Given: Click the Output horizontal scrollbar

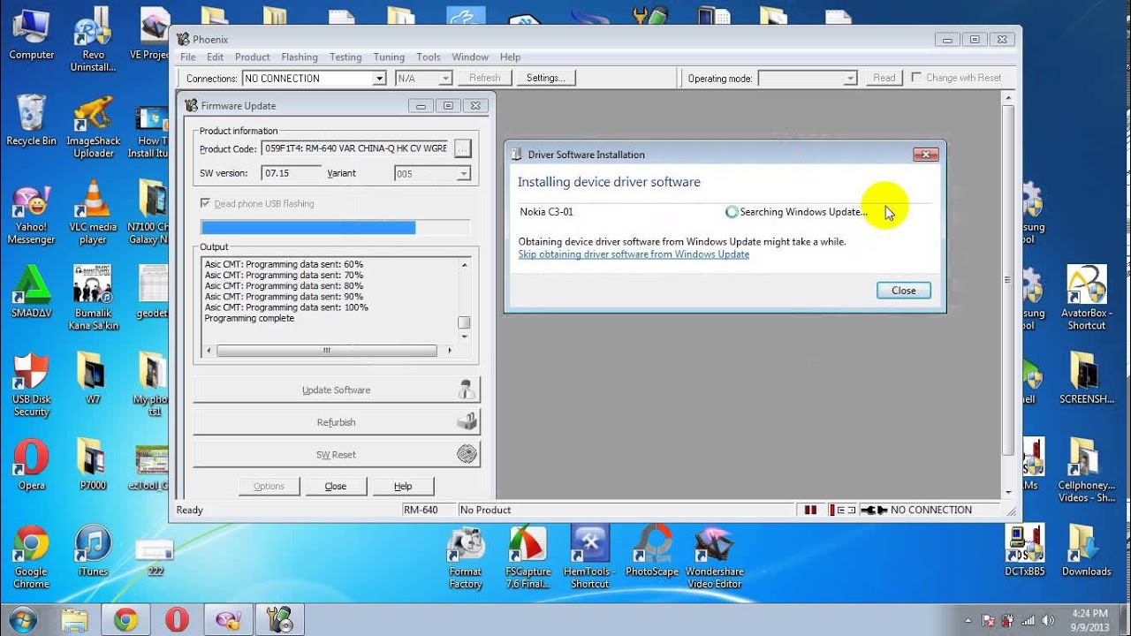Looking at the screenshot, I should 327,351.
